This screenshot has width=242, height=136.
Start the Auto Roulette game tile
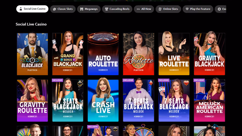click(x=103, y=54)
